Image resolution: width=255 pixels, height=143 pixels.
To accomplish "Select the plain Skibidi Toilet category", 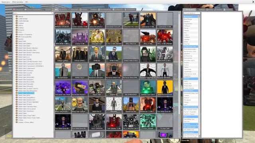I will [x=22, y=41].
